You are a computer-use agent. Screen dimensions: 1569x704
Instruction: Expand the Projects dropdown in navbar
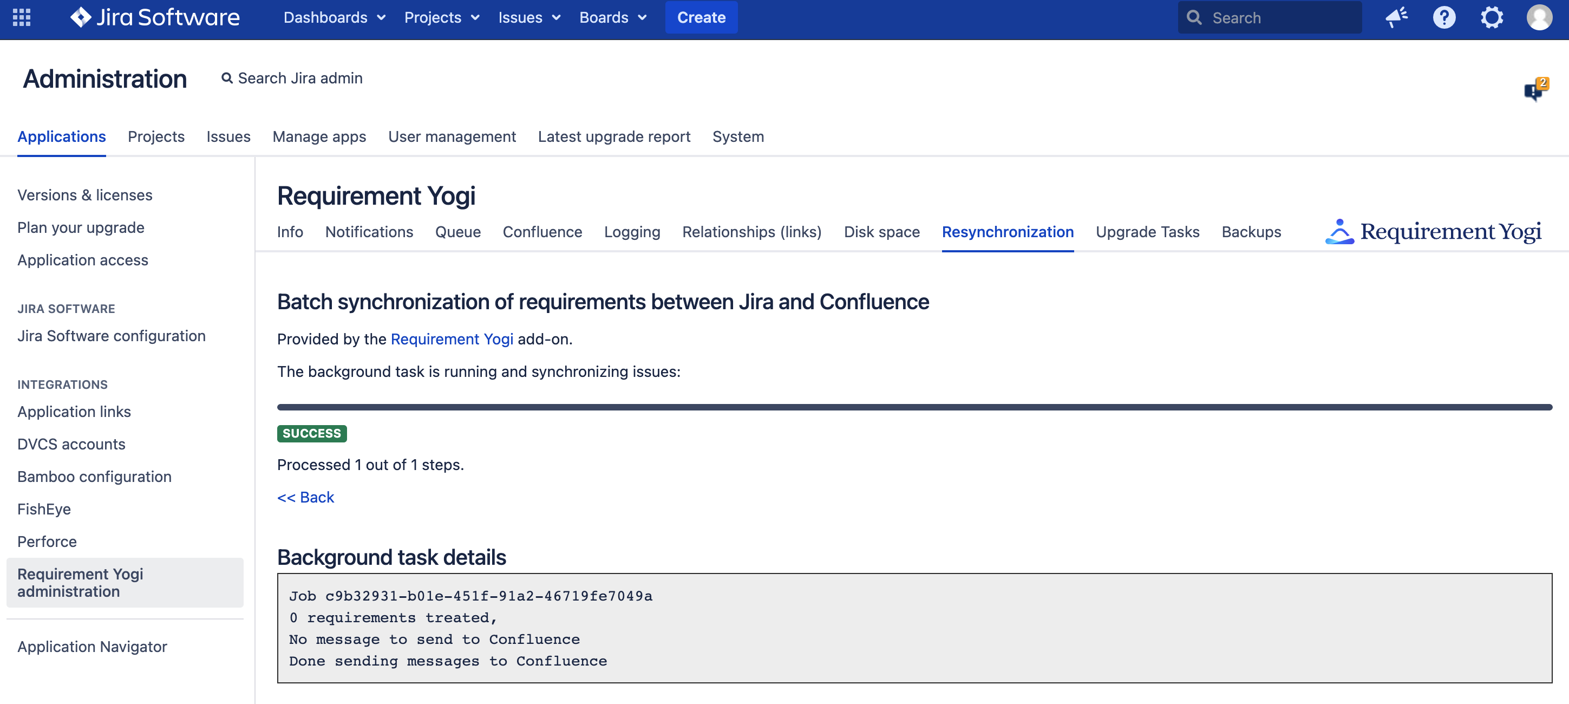point(442,17)
